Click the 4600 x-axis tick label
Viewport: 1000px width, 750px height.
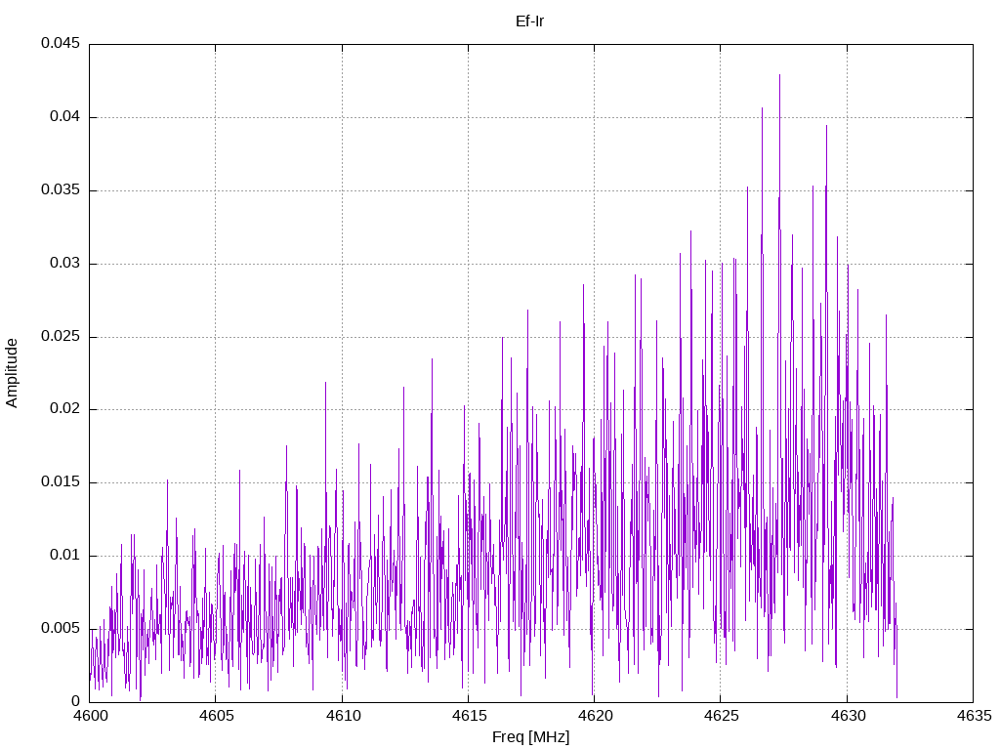90,716
